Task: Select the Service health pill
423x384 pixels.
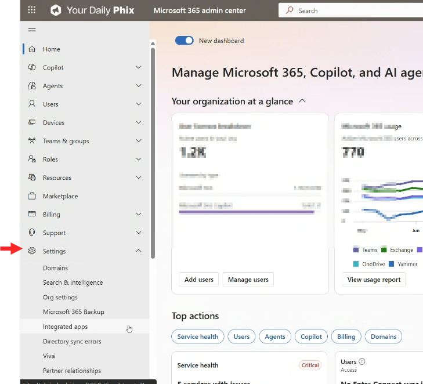Action: [x=198, y=336]
